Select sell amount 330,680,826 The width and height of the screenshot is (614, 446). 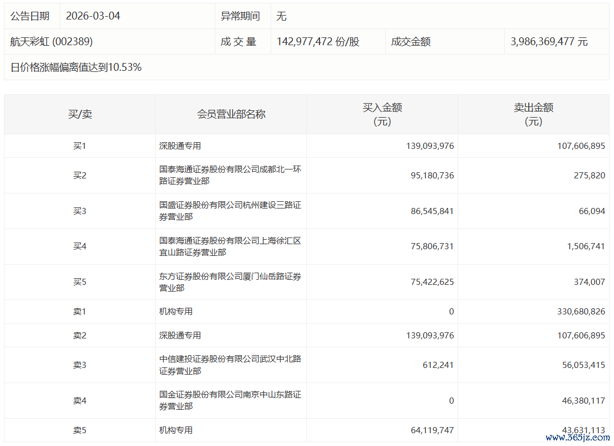pyautogui.click(x=581, y=312)
